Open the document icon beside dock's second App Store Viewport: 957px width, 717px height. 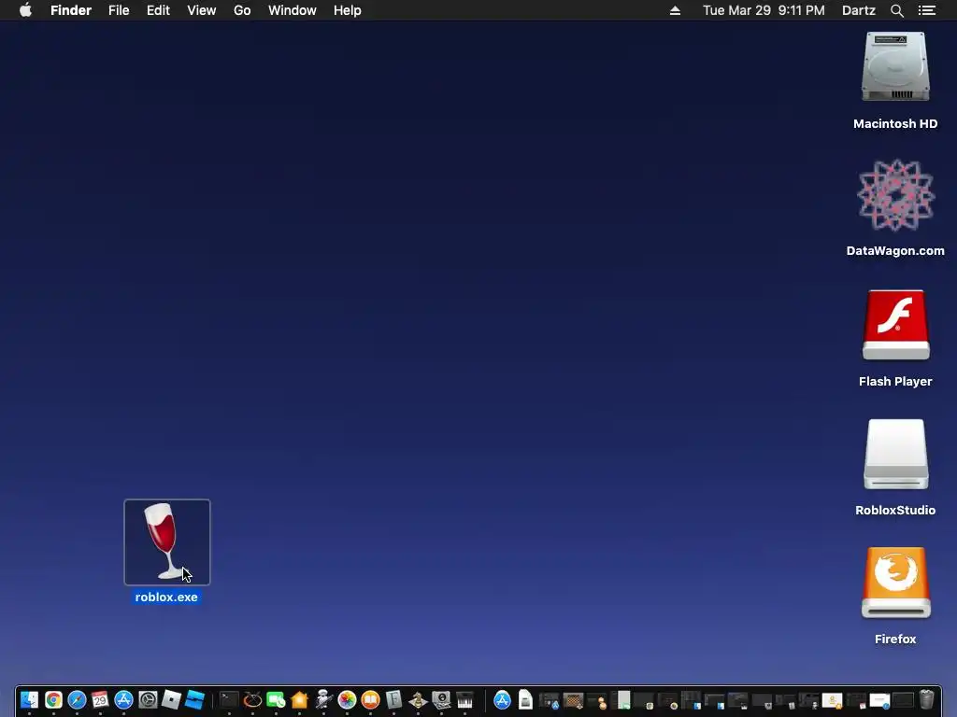pyautogui.click(x=525, y=699)
